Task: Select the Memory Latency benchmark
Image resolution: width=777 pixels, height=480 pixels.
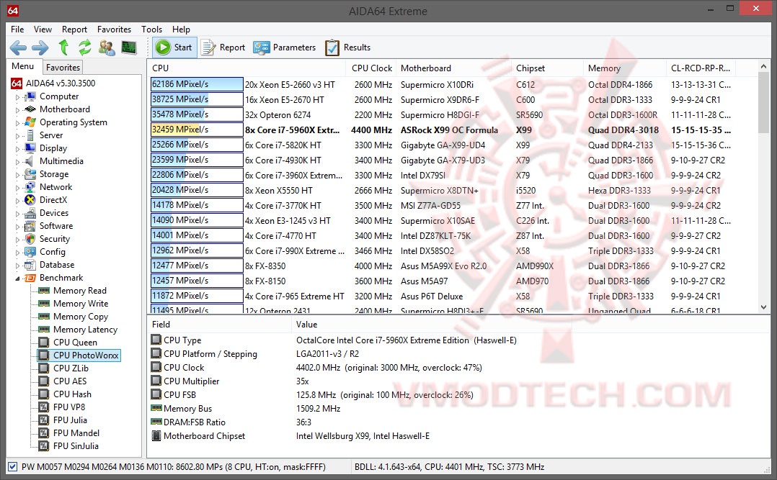Action: (85, 329)
